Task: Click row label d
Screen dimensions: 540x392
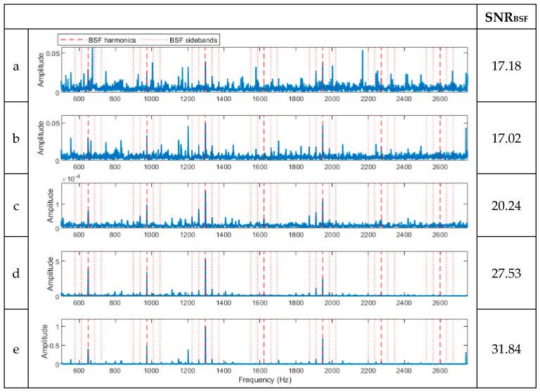Action: [x=16, y=273]
